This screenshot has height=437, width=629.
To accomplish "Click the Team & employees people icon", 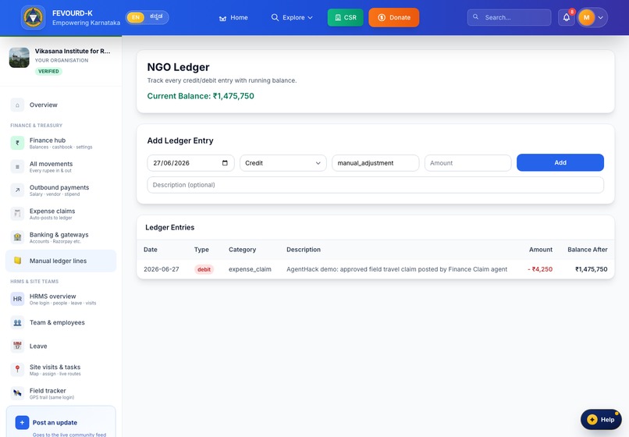I will pos(17,322).
